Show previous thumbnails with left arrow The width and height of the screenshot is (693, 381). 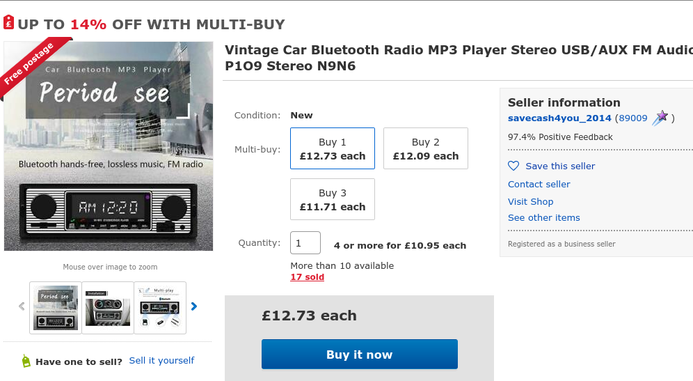pyautogui.click(x=22, y=306)
